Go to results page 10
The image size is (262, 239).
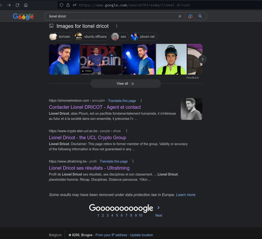[140, 215]
